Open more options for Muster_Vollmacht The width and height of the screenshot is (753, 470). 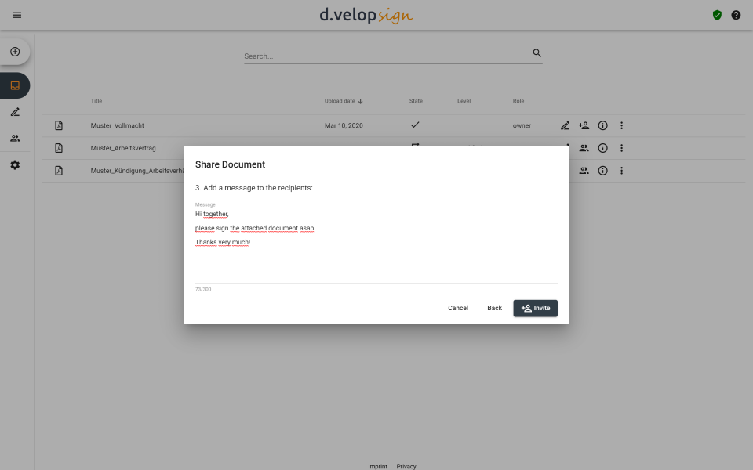coord(621,125)
